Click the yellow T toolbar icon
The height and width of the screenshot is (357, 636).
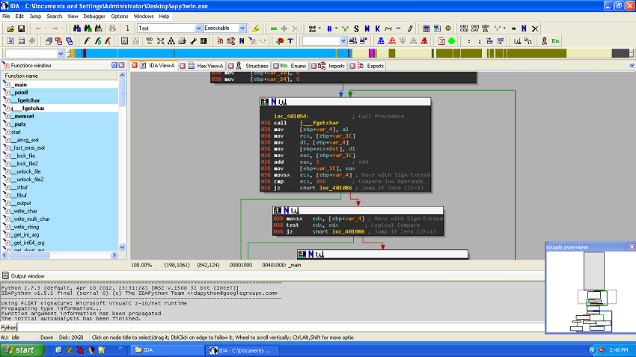[290, 41]
